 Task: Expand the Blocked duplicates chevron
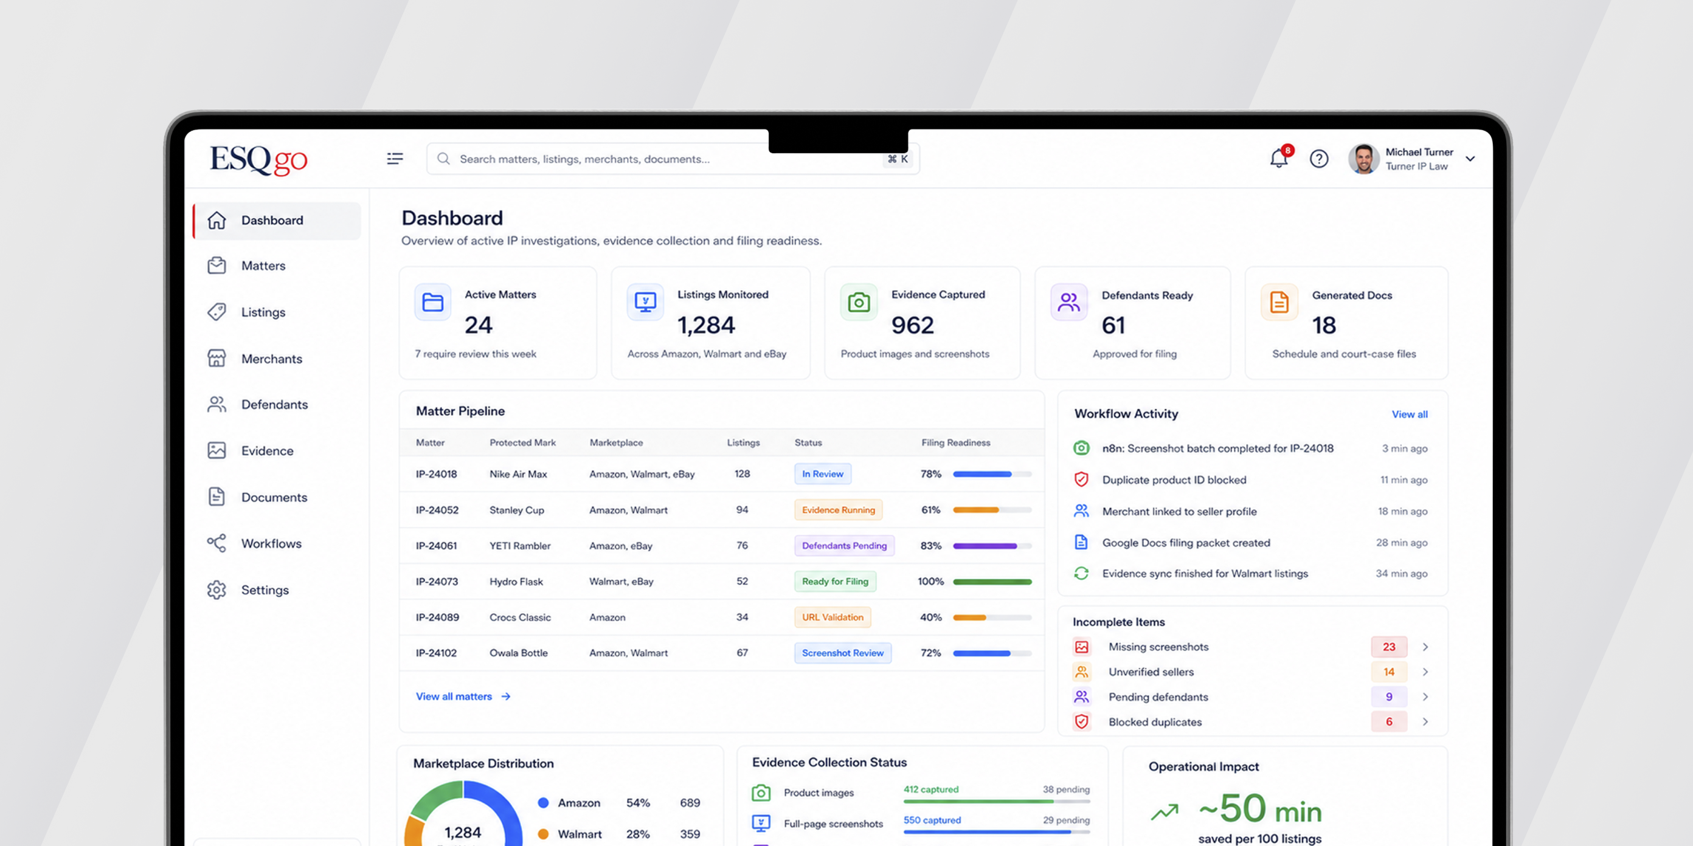click(1425, 722)
